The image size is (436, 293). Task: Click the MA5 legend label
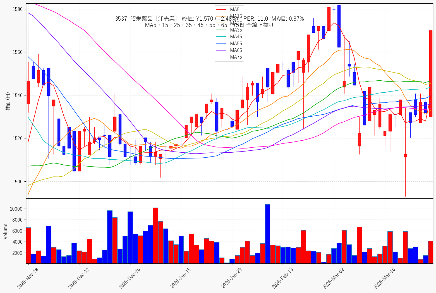pos(235,9)
